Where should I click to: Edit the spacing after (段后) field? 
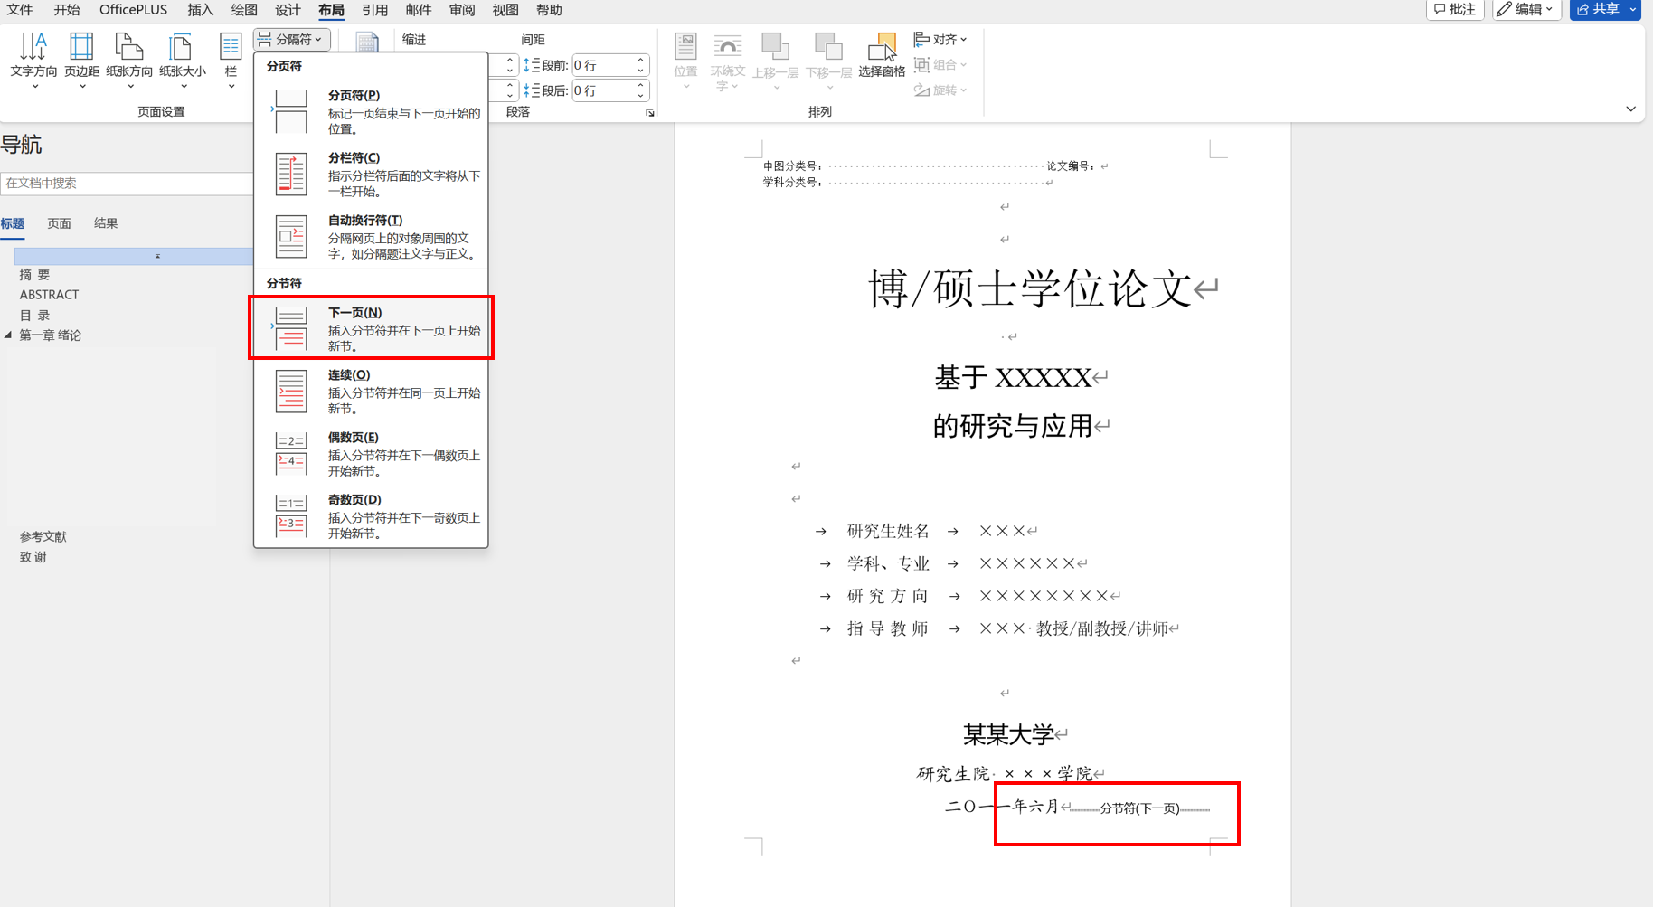(603, 90)
